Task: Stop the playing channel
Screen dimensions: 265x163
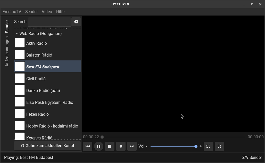Action: [x=110, y=146]
